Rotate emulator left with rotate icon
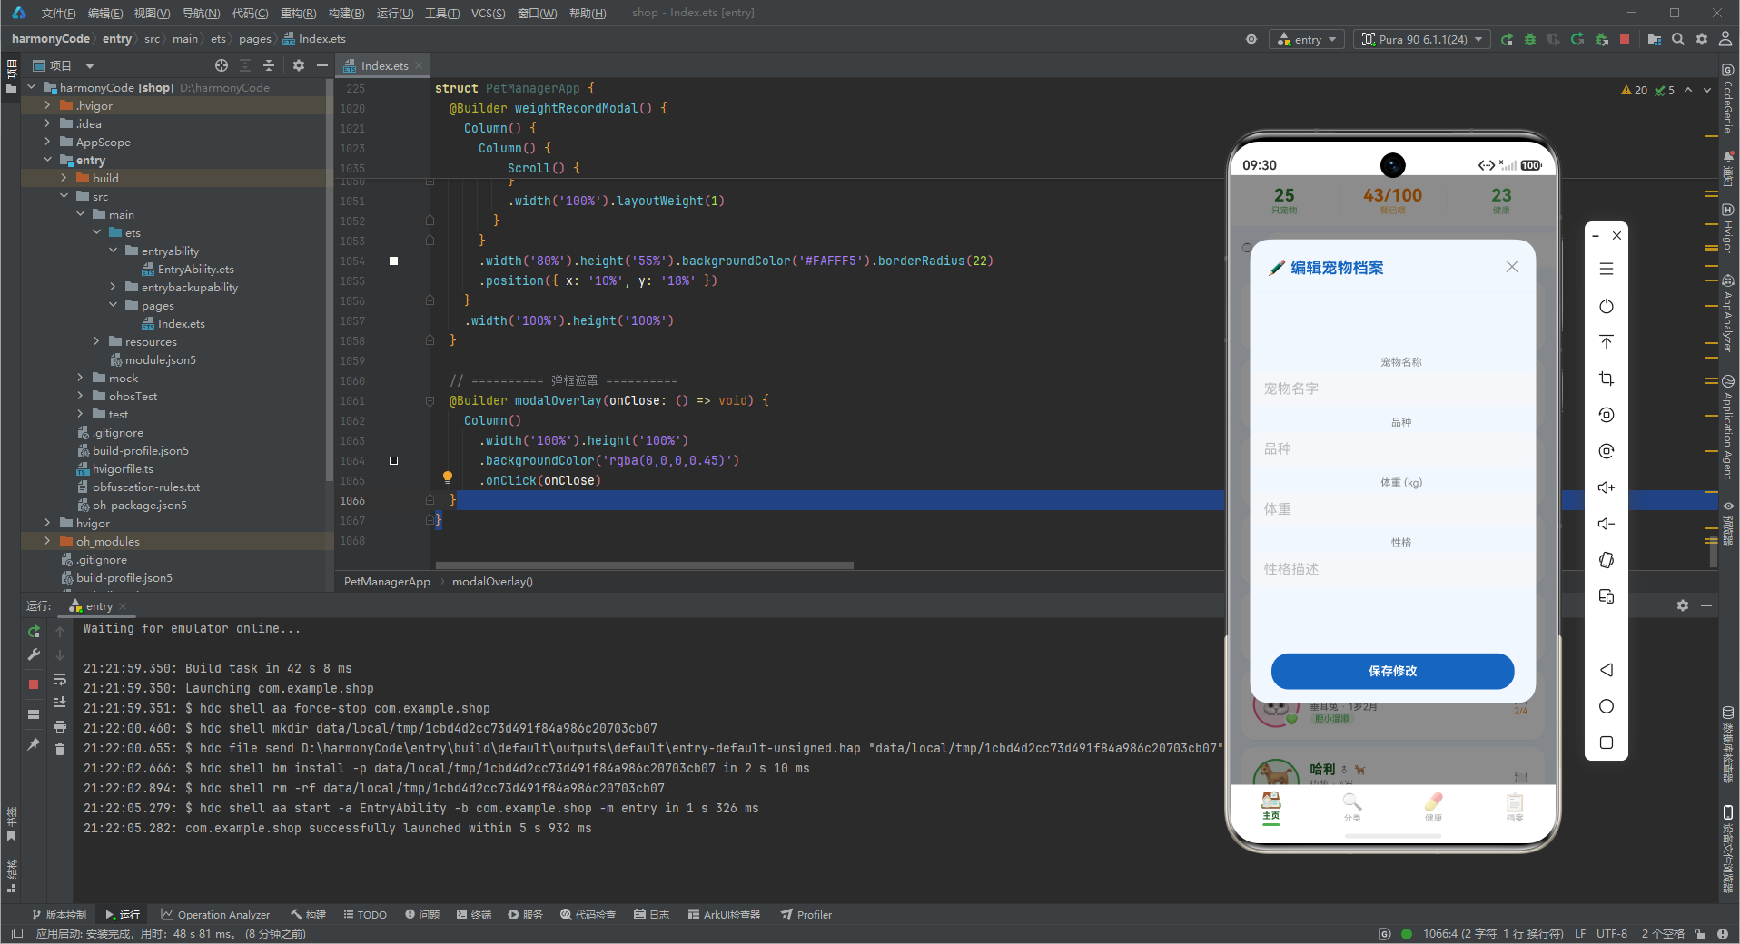Image resolution: width=1740 pixels, height=944 pixels. 1606,415
